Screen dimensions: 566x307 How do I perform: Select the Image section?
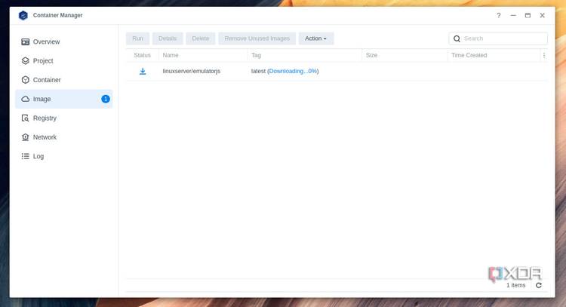click(64, 99)
